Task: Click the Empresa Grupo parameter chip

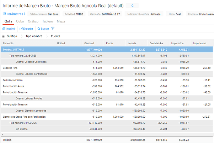Action: click(x=200, y=14)
